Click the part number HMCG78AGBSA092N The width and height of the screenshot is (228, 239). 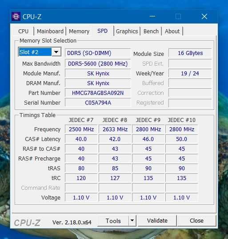[98, 93]
